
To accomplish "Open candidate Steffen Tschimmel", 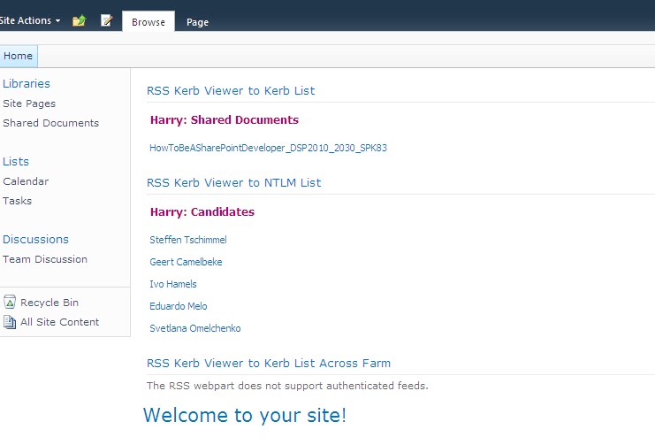I will [188, 240].
